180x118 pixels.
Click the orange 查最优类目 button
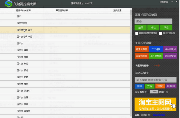[141, 56]
